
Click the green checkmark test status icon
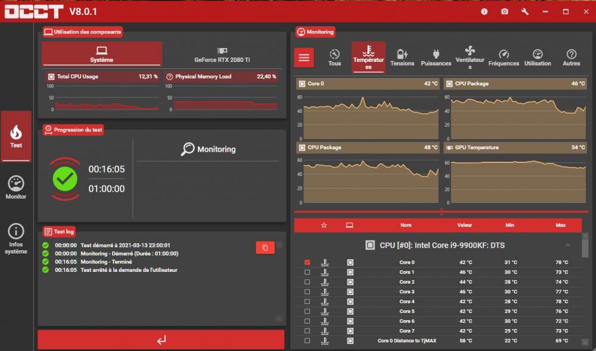pos(65,178)
